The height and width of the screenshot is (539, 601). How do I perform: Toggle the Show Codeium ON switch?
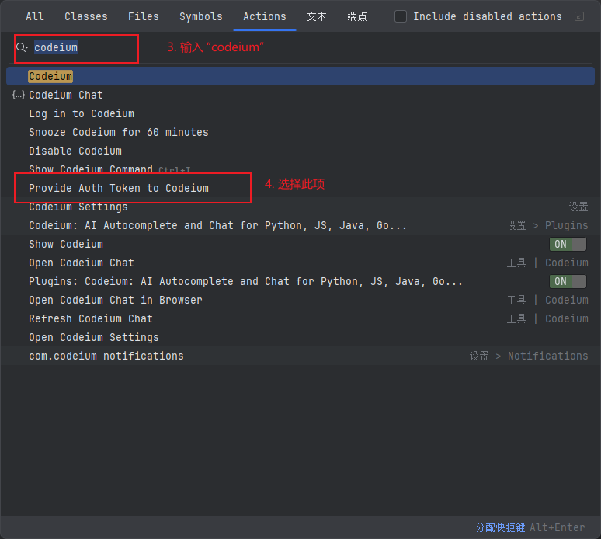pyautogui.click(x=568, y=244)
